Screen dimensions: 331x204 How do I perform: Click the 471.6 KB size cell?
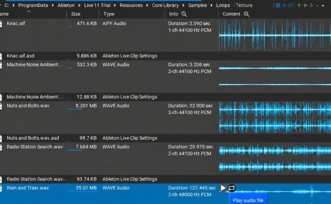tap(87, 24)
